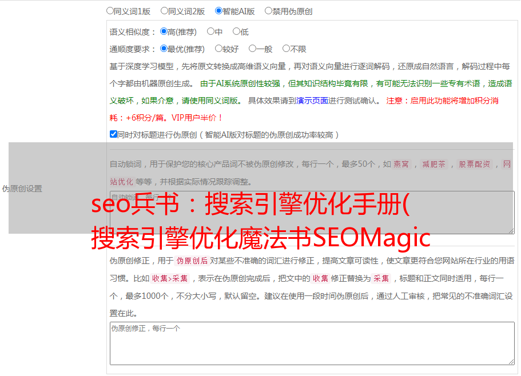Choose the 智能AI版 radio option

pyautogui.click(x=218, y=11)
